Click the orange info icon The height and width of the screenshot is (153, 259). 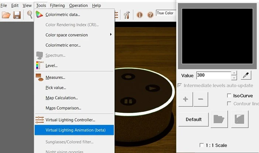139,15
